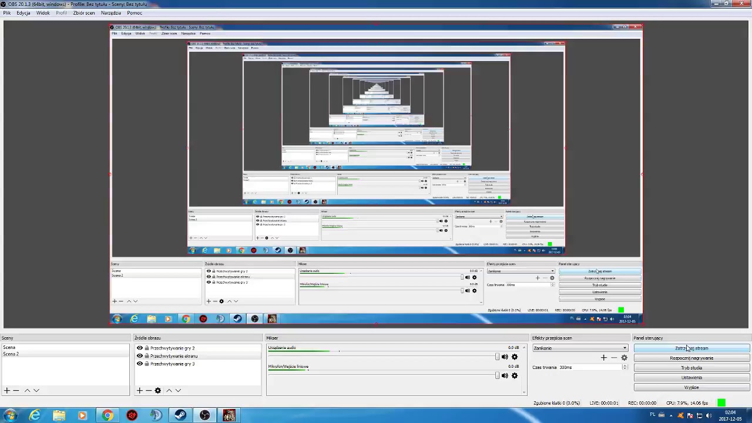Screen dimensions: 752x423
Task: Move scene up with the arrow in Sceny panel
Action: pos(27,390)
